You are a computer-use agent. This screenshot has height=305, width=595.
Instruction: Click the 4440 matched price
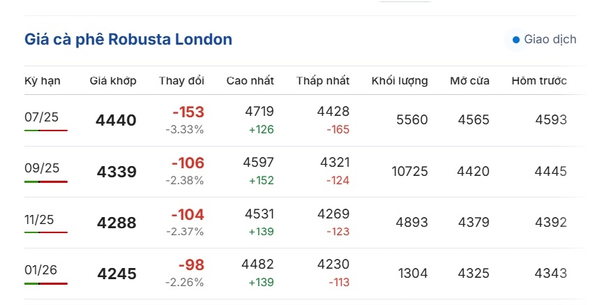pyautogui.click(x=116, y=121)
